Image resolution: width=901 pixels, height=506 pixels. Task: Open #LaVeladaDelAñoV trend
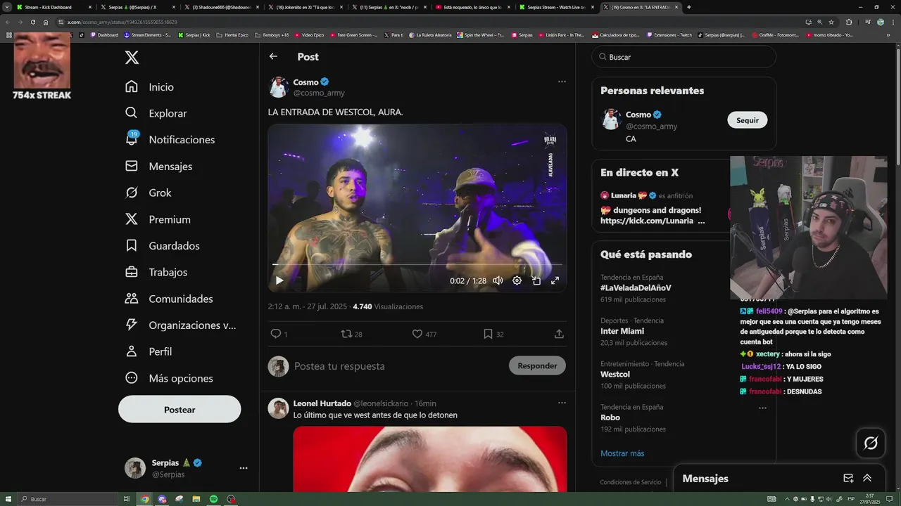(x=636, y=287)
